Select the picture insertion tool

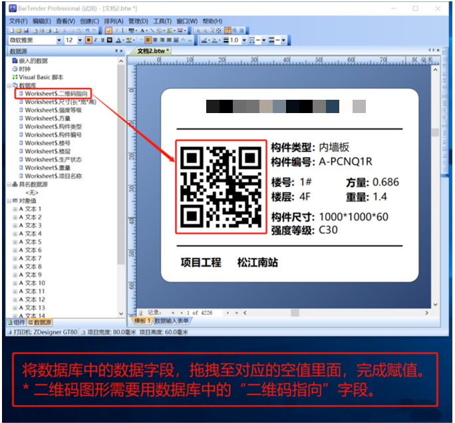click(x=170, y=31)
